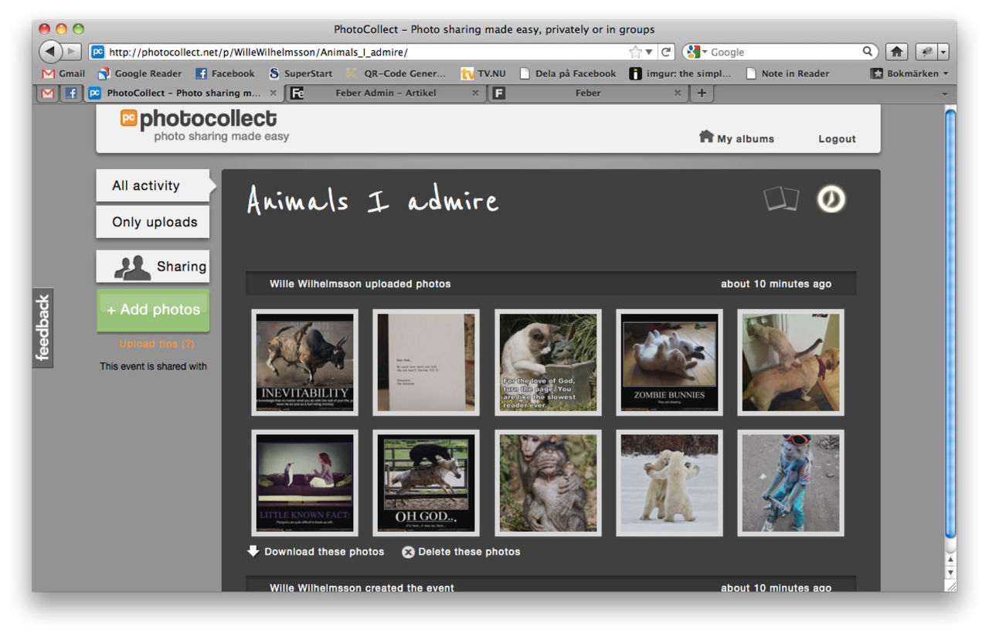Open the tab list dropdown at the tab bar's right
Viewport: 989px width, 636px height.
point(946,93)
